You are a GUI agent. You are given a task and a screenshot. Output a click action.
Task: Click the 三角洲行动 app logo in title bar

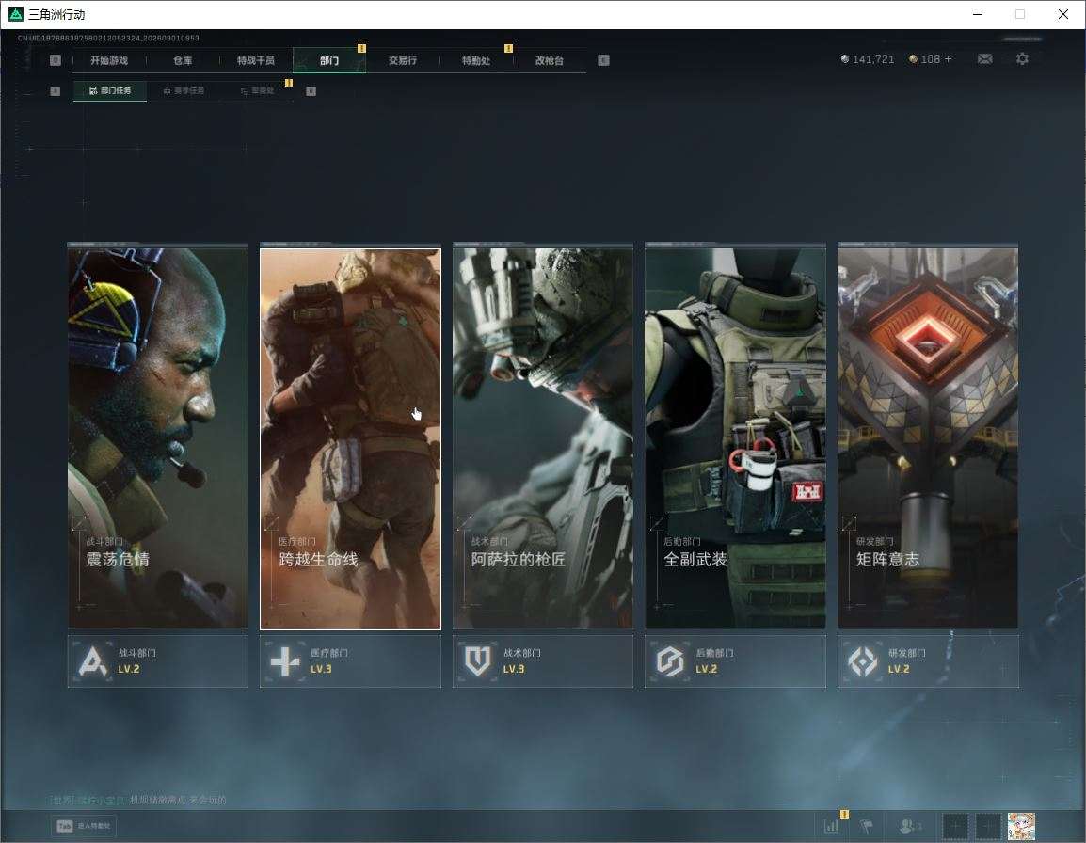[15, 14]
